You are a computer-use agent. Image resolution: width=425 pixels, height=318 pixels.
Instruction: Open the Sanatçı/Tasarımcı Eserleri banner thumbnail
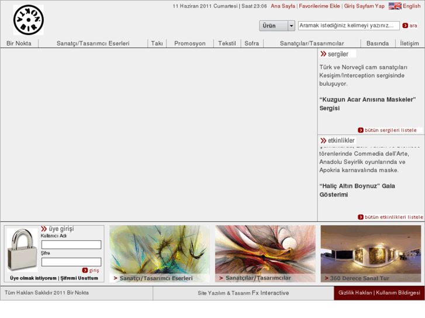click(160, 254)
